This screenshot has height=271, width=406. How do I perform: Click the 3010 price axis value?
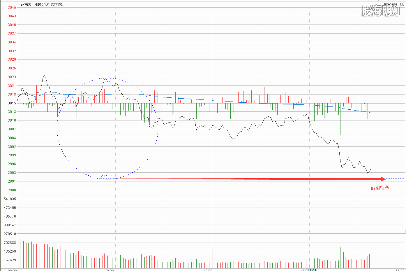(12, 120)
